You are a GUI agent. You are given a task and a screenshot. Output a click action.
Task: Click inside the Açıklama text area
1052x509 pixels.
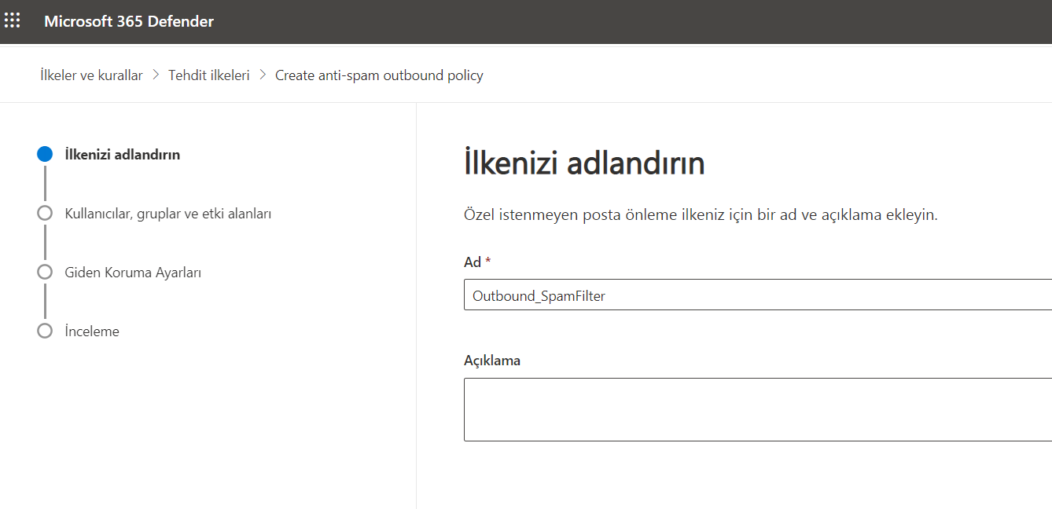point(758,409)
